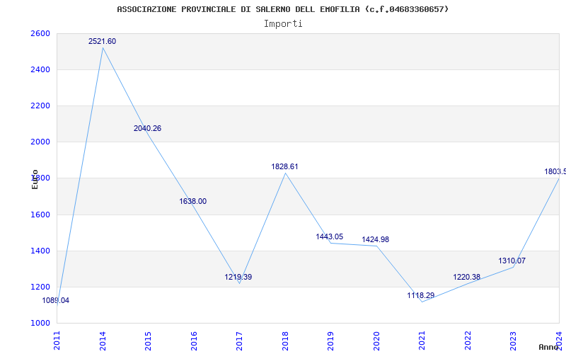Screen dimensions: 566x354
Task: Select the Importi subtitle text
Action: pyautogui.click(x=283, y=24)
